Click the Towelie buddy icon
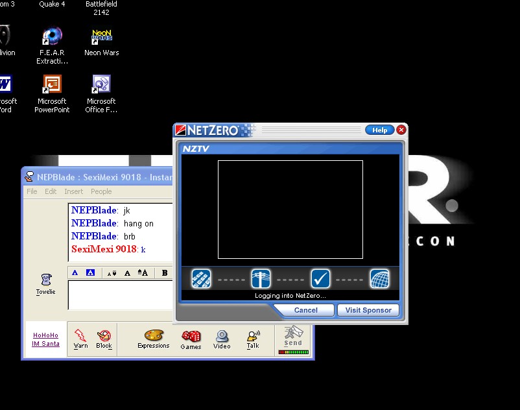 click(x=46, y=284)
